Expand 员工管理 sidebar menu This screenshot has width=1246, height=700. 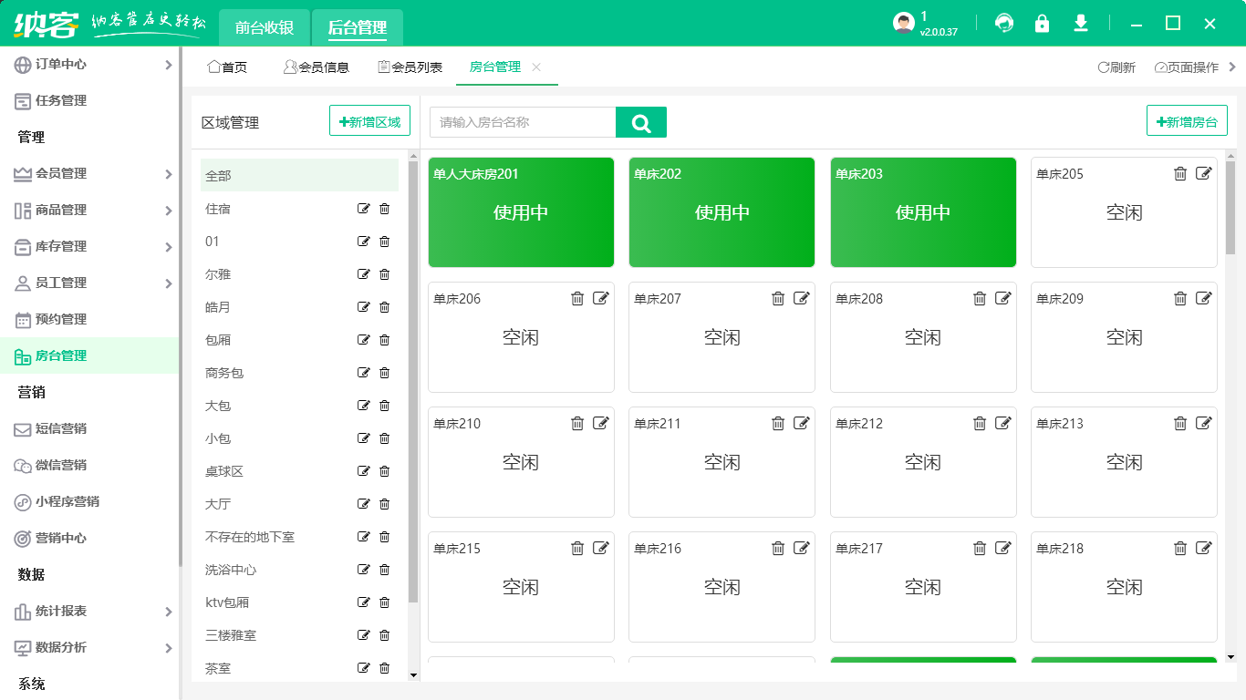click(168, 283)
